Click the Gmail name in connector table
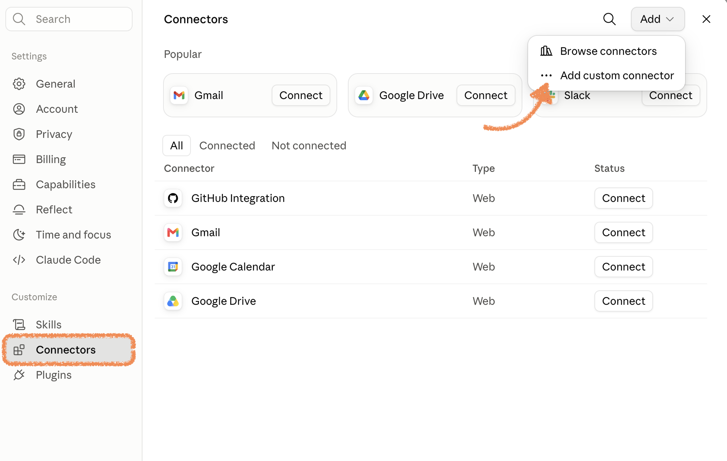Image resolution: width=727 pixels, height=461 pixels. tap(206, 232)
